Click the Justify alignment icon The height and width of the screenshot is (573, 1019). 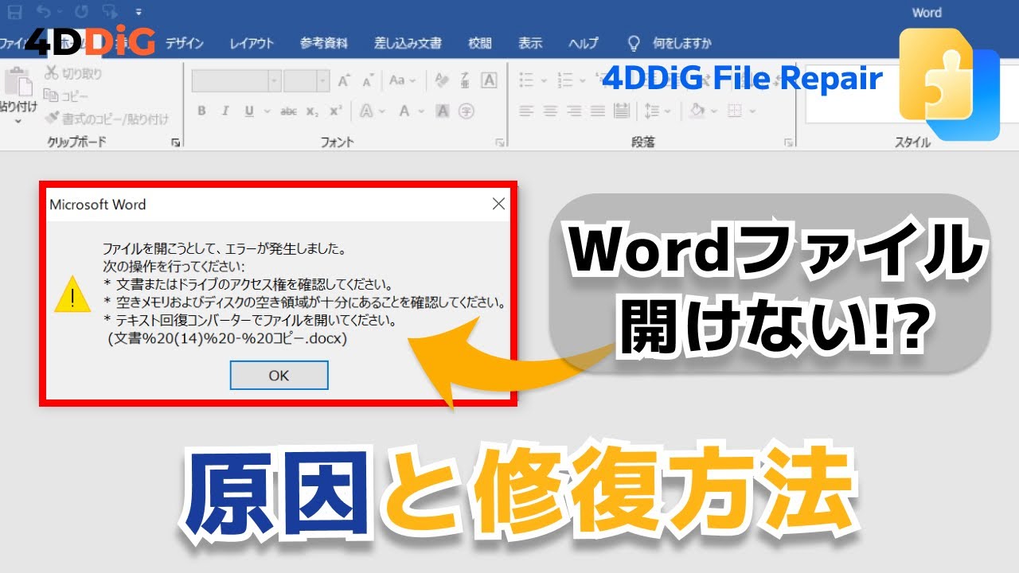click(598, 111)
